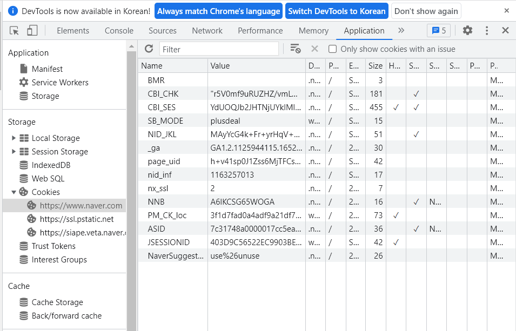Click Don't show again button
Image resolution: width=516 pixels, height=331 pixels.
[x=426, y=11]
